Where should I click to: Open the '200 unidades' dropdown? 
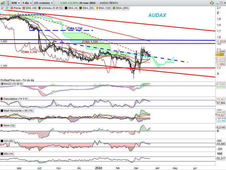click(43, 3)
